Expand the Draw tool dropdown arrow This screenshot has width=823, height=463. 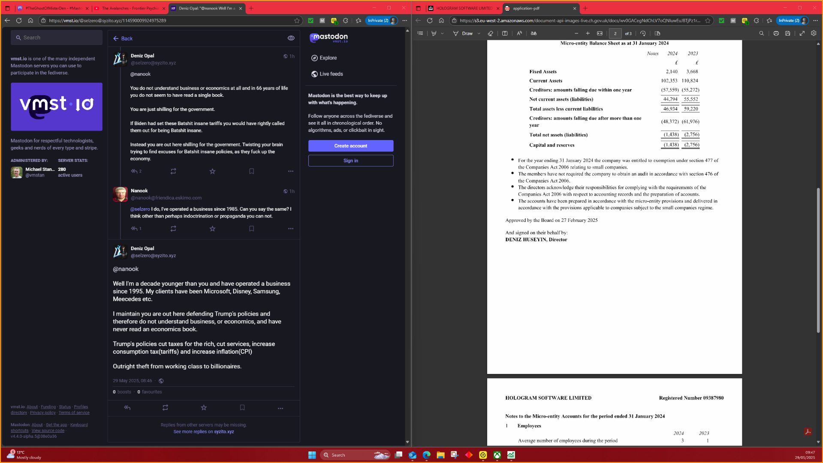pos(479,33)
